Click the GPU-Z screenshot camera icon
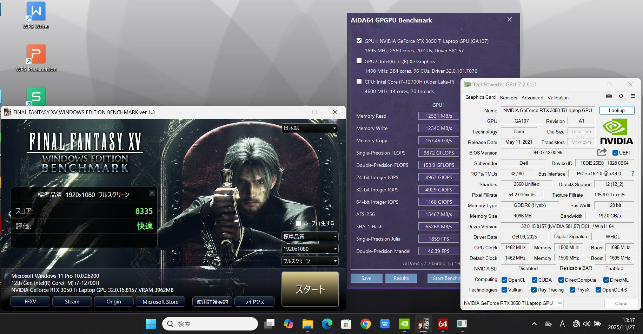Viewport: 643px width, 334px height. click(609, 96)
